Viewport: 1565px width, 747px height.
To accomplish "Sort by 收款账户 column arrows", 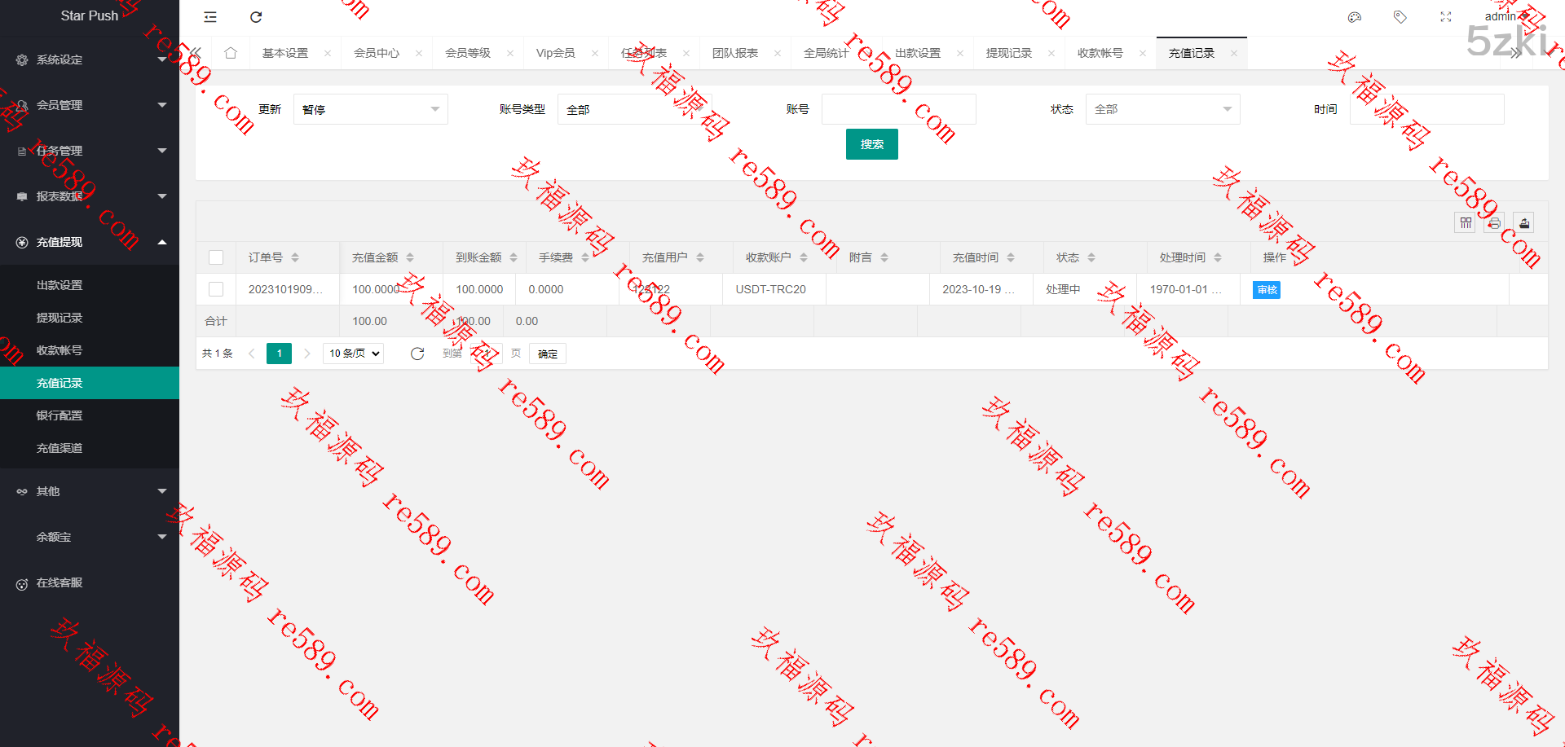I will 804,257.
